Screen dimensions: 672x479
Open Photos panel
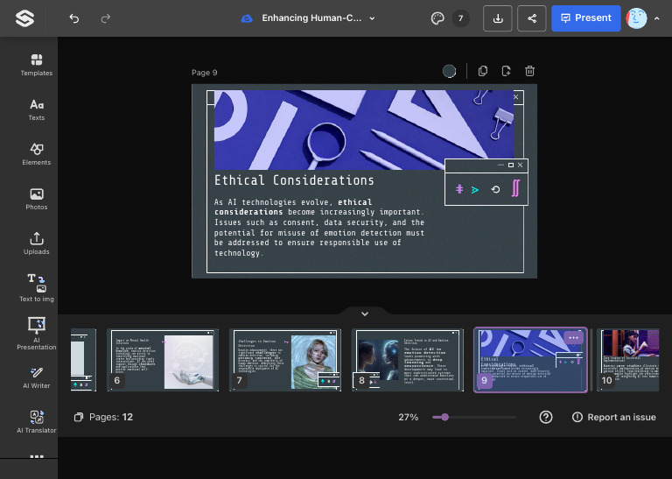pyautogui.click(x=37, y=199)
